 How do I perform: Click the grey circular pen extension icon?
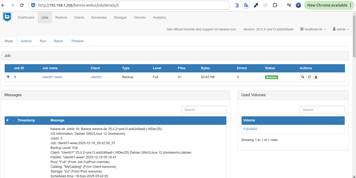tap(265, 5)
